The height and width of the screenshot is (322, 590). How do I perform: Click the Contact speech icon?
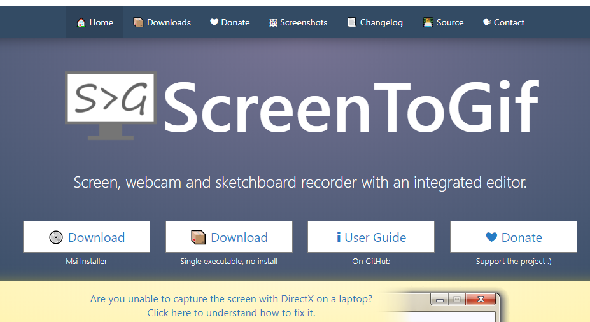pyautogui.click(x=487, y=22)
